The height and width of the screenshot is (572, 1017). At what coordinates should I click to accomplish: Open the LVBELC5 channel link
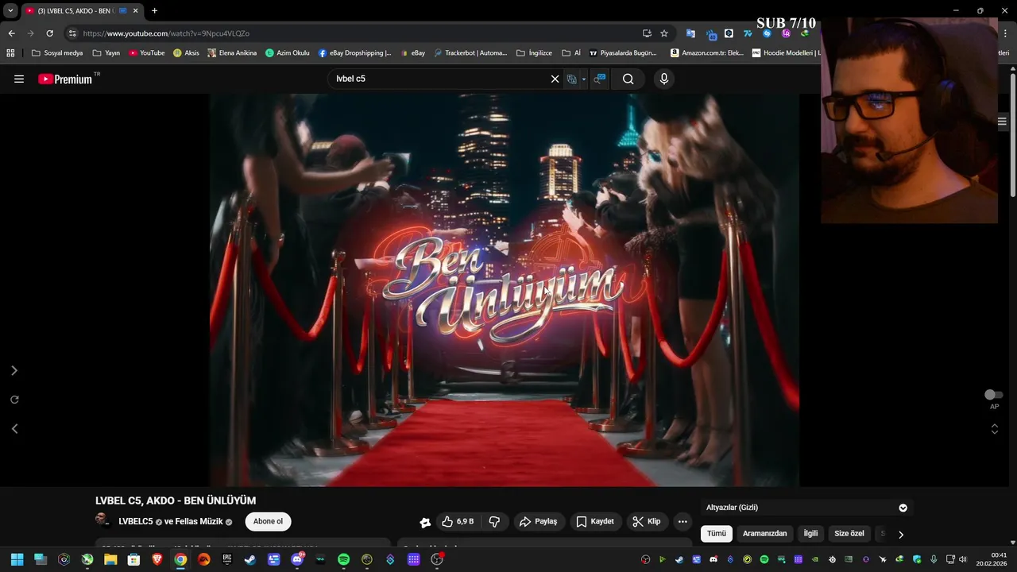136,521
